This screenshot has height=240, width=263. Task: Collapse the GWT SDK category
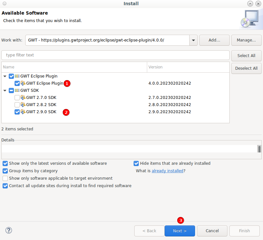(x=5, y=91)
